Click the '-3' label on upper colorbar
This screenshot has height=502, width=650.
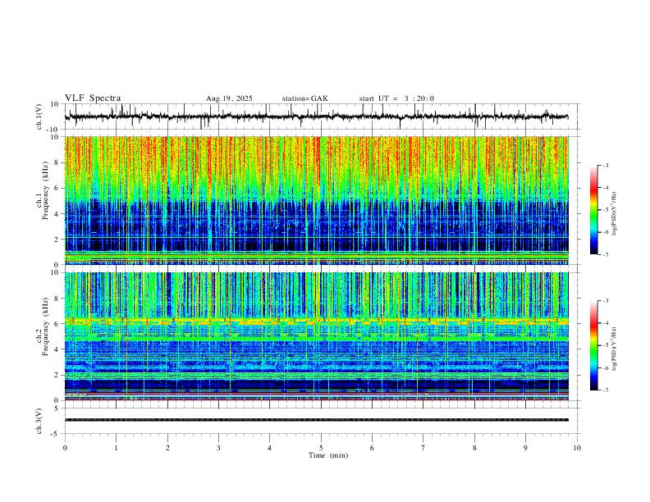605,165
